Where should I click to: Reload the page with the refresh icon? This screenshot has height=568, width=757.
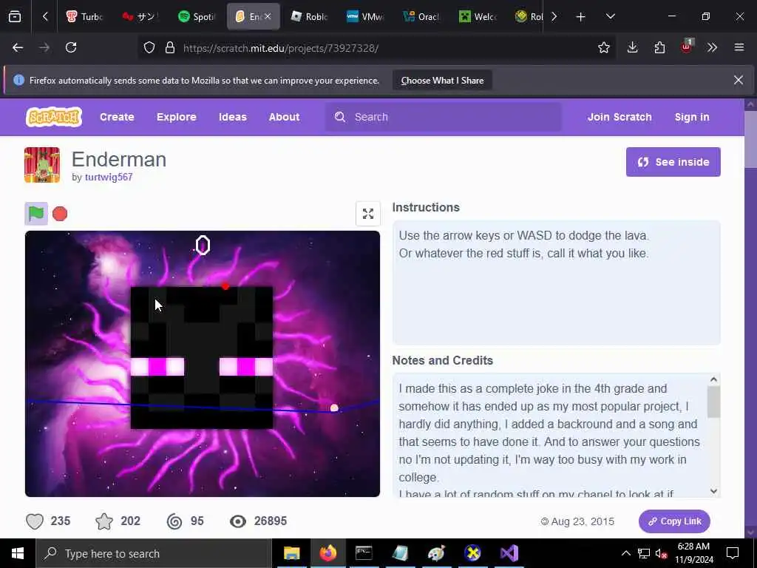pyautogui.click(x=71, y=47)
